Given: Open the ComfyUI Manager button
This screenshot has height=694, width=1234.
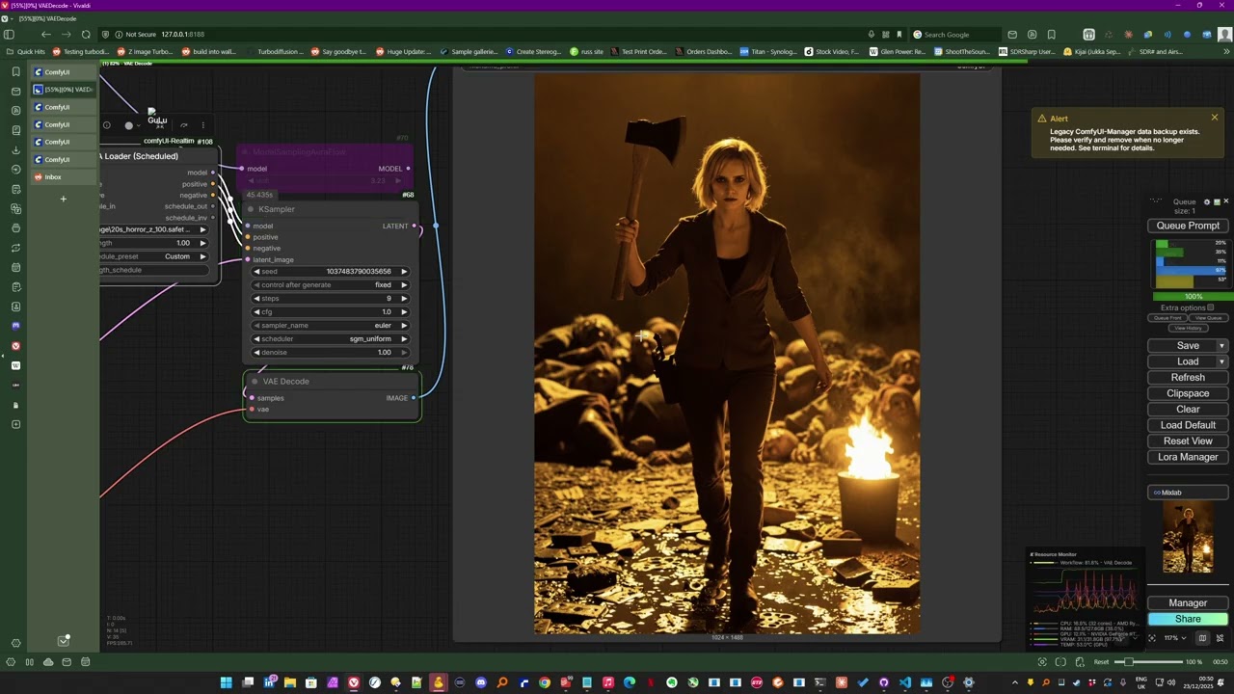Looking at the screenshot, I should pyautogui.click(x=1188, y=602).
